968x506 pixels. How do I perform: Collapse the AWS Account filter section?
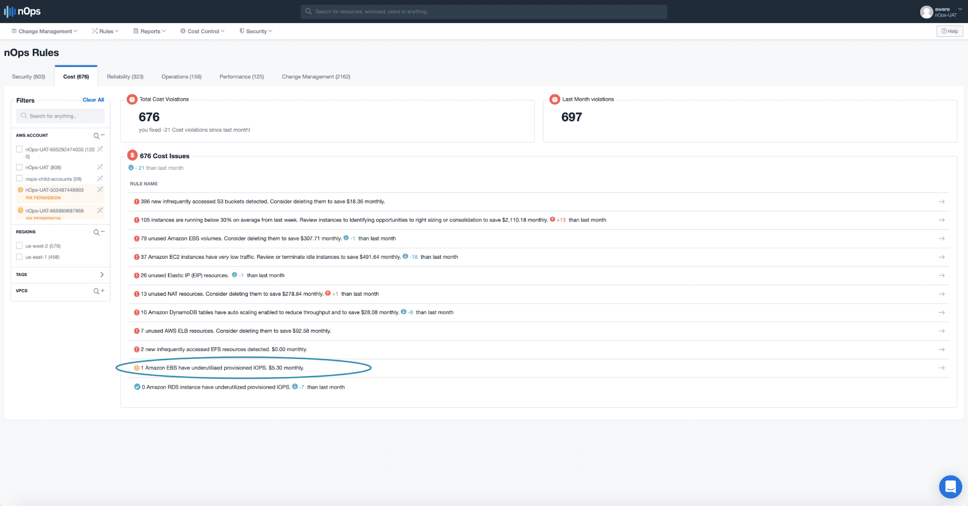click(x=103, y=135)
